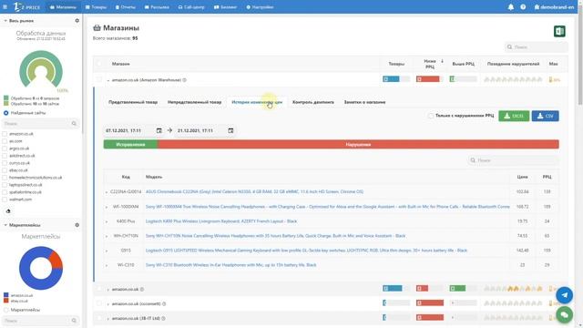
Task: Open the Товары top menu
Action: (x=96, y=7)
